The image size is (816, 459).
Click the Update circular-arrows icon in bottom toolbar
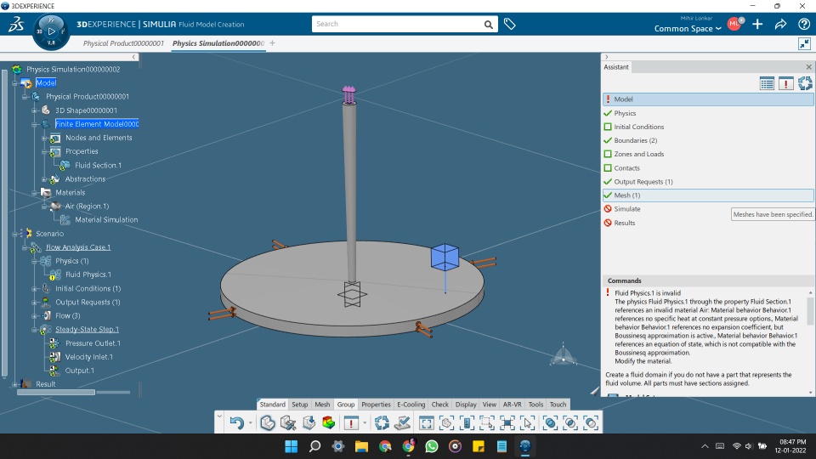click(382, 422)
